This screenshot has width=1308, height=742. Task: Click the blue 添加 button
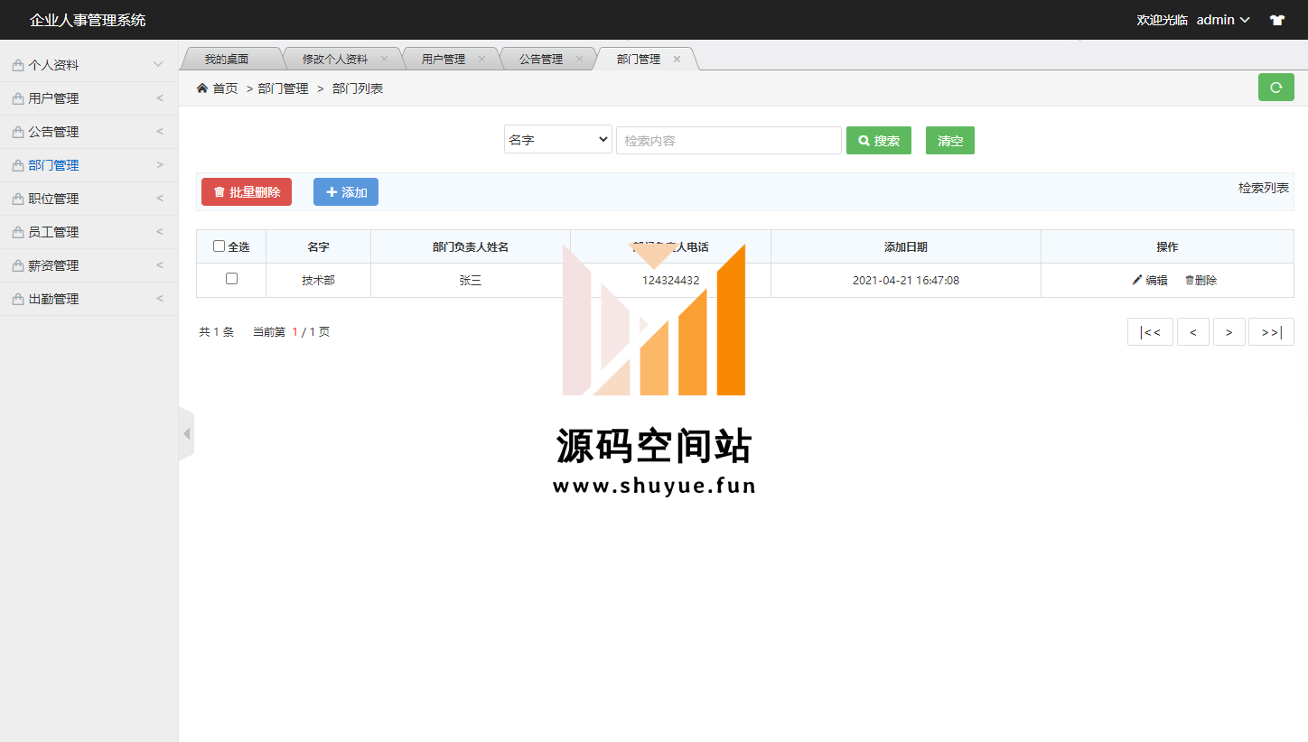pyautogui.click(x=346, y=192)
